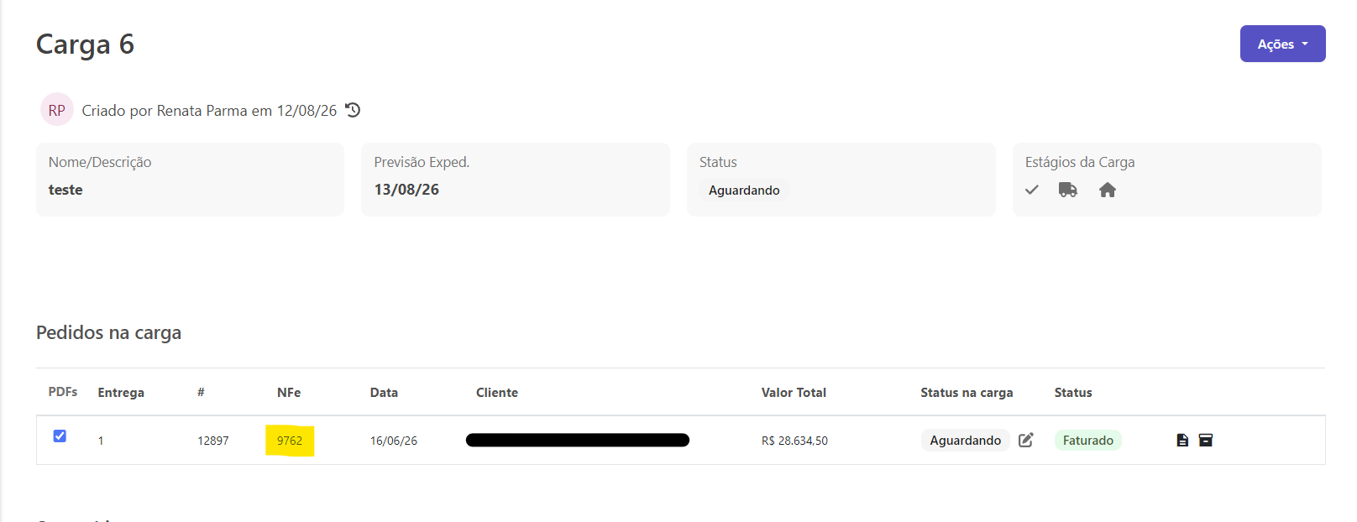Click the order number 12897
The width and height of the screenshot is (1357, 522).
click(x=213, y=441)
